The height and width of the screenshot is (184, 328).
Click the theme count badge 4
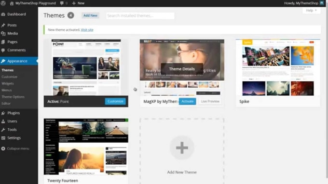[x=71, y=15]
